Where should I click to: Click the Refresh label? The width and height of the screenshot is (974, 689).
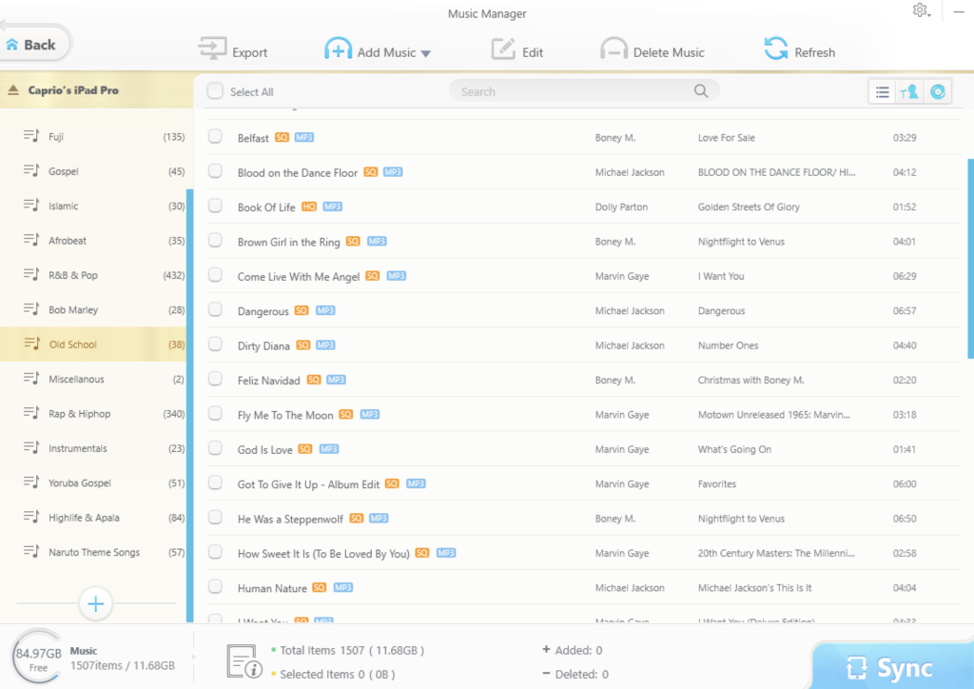point(814,52)
